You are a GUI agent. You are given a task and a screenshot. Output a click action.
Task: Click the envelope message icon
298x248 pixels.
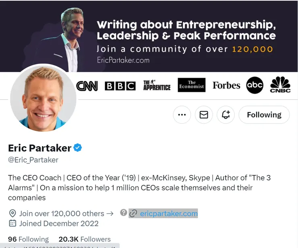pyautogui.click(x=204, y=115)
